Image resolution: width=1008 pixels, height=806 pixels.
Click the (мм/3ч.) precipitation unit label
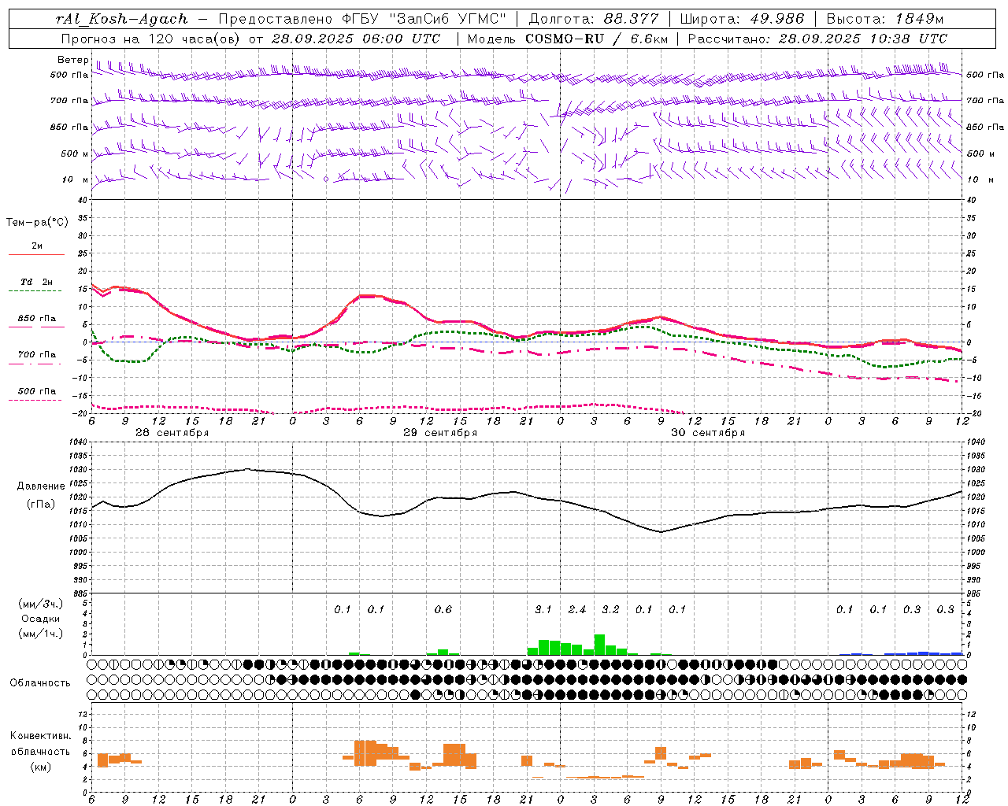(x=41, y=604)
